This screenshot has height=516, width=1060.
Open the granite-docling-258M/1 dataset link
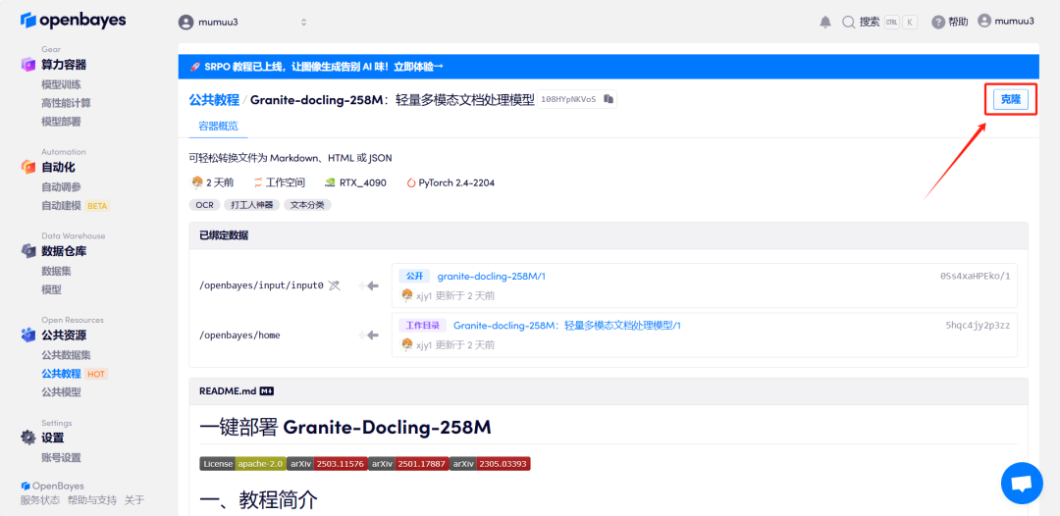pyautogui.click(x=492, y=277)
